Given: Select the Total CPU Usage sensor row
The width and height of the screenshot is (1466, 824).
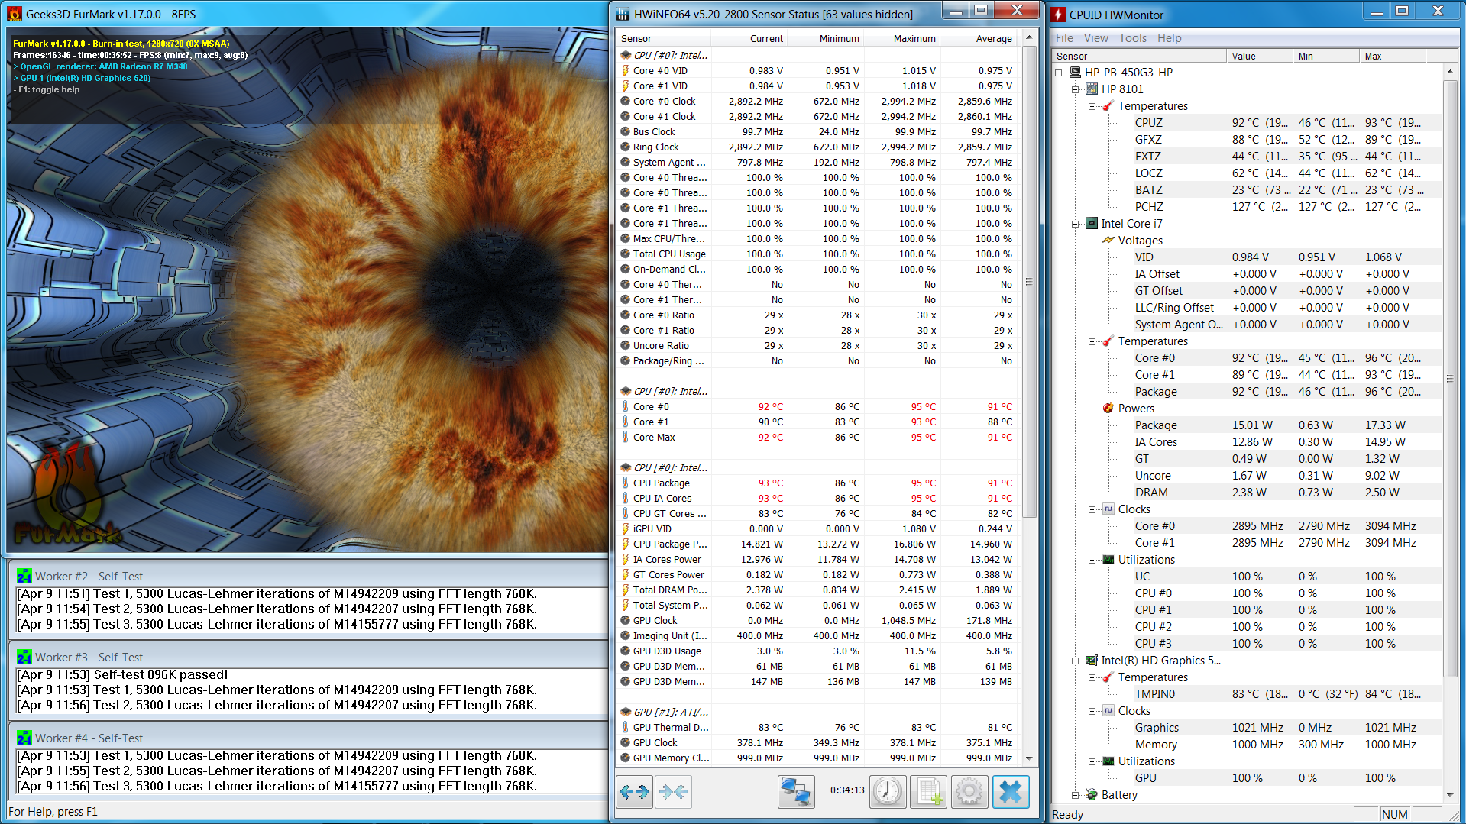Looking at the screenshot, I should tap(817, 254).
